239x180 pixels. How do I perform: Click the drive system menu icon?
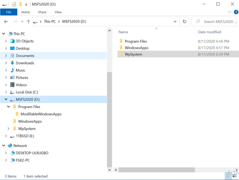click(x=4, y=4)
